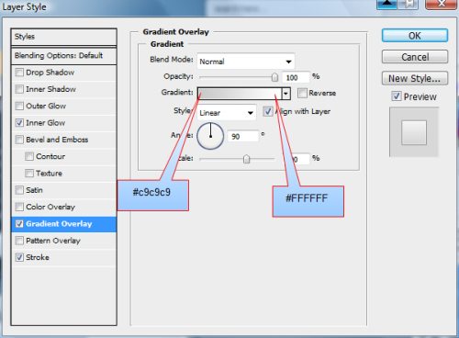
Task: Click the Angle value field showing 90
Action: point(243,137)
